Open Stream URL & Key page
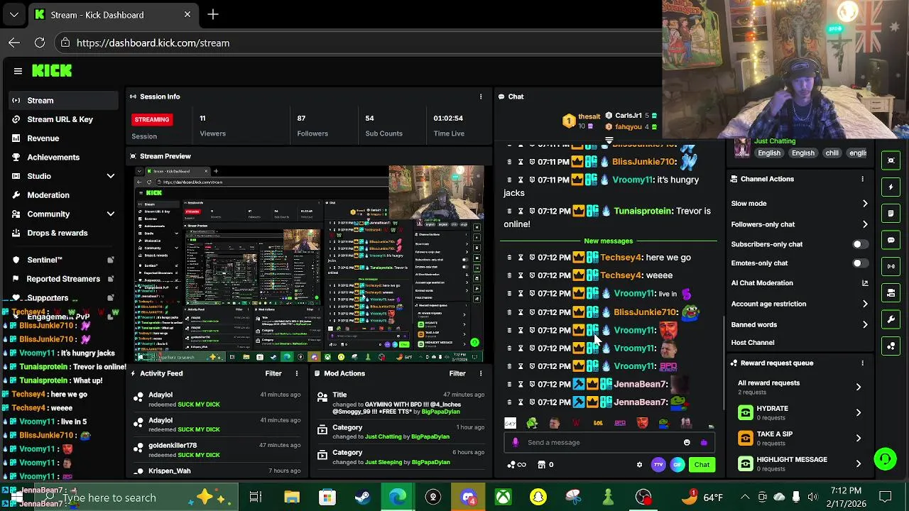The image size is (909, 511). (60, 119)
